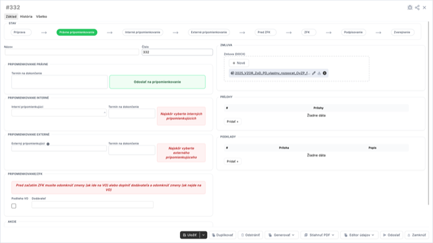Focus the Názov input field
Viewport: 433px width, 243px height.
(x=72, y=52)
